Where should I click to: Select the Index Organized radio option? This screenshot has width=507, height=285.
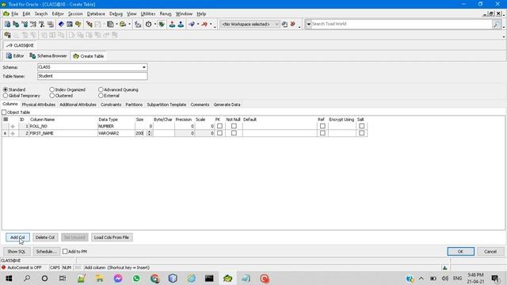52,89
